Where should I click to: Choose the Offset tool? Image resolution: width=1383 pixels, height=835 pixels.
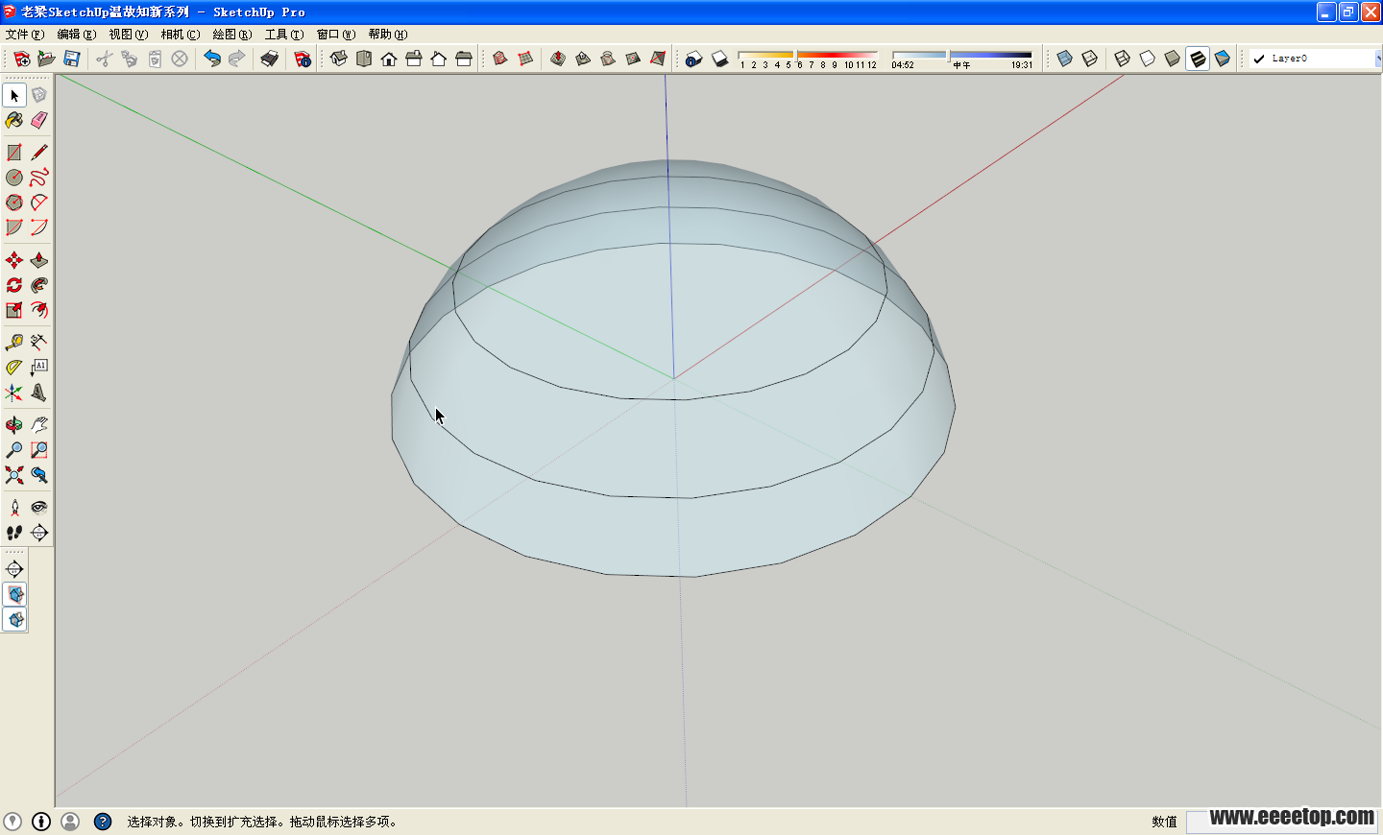point(39,310)
